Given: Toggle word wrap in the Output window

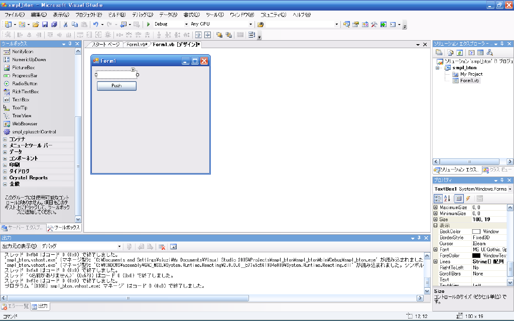Looking at the screenshot, I should pos(173,247).
